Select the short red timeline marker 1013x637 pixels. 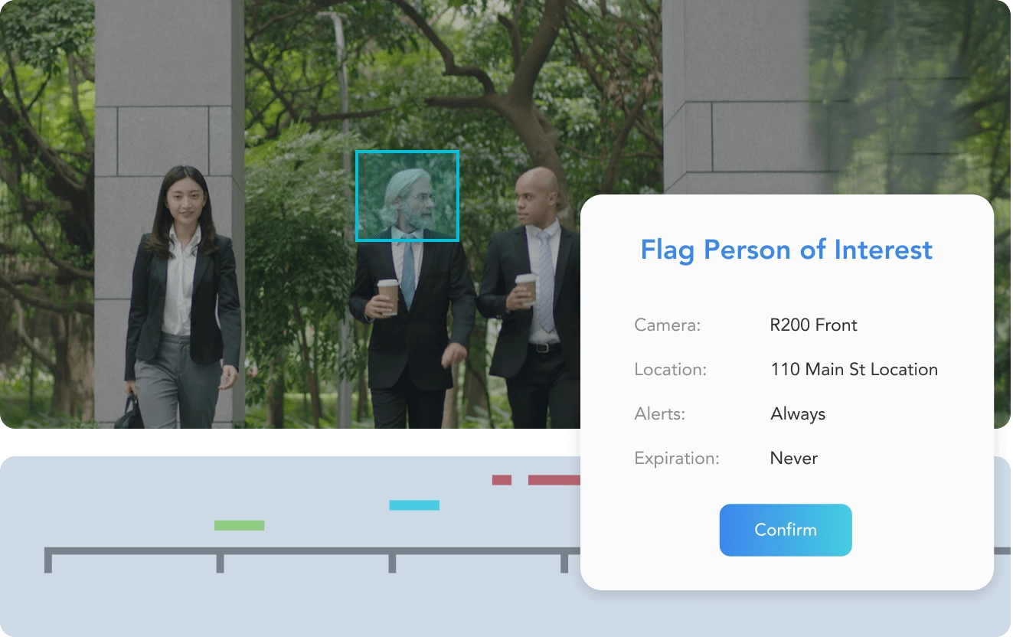502,480
